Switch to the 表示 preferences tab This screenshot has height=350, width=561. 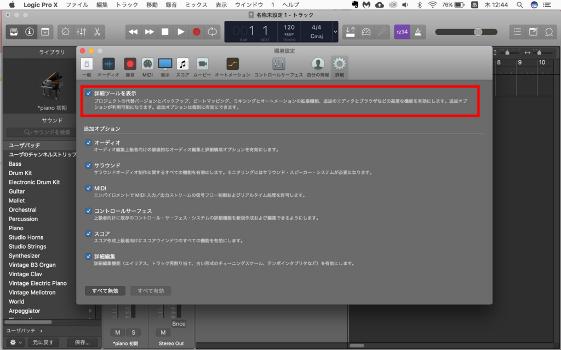165,67
